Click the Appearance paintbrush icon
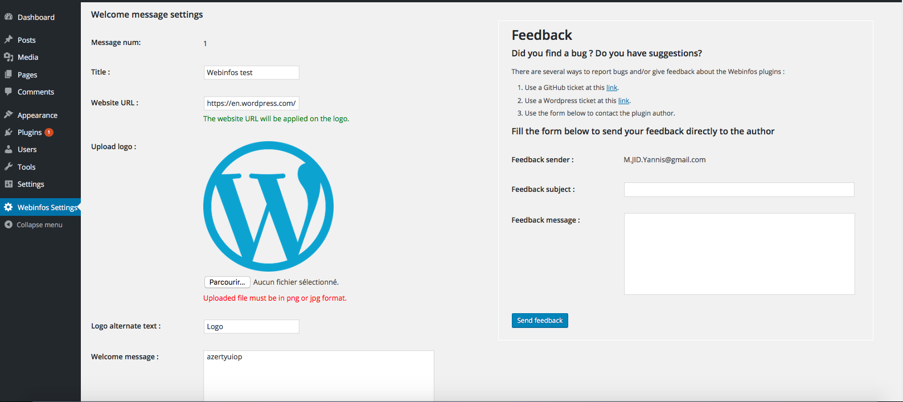903x402 pixels. 9,115
